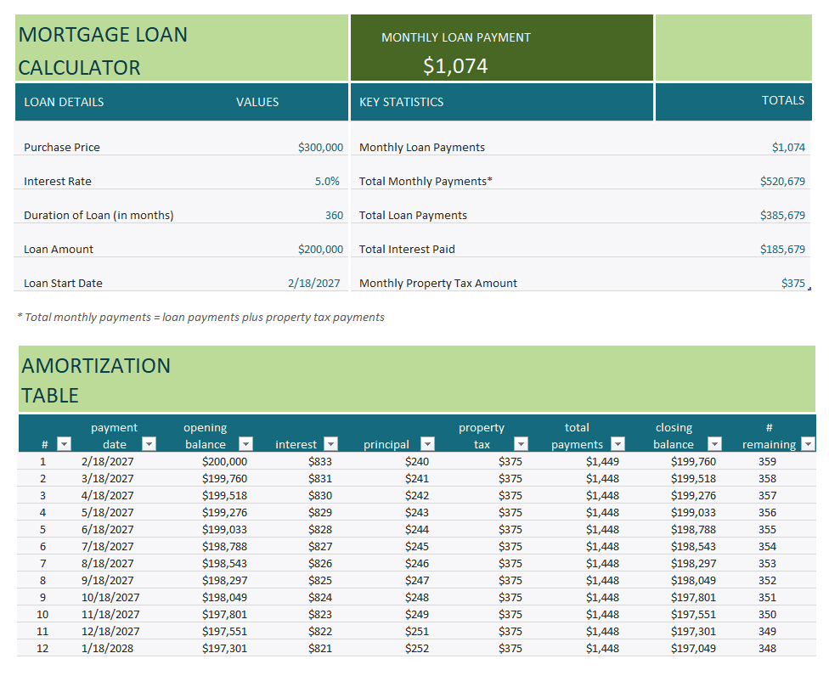Screen dimensions: 829x687
Task: Open the payment date filter dropdown
Action: [149, 444]
